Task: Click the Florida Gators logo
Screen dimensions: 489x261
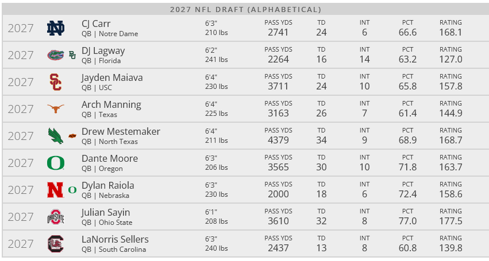Action: click(x=56, y=55)
